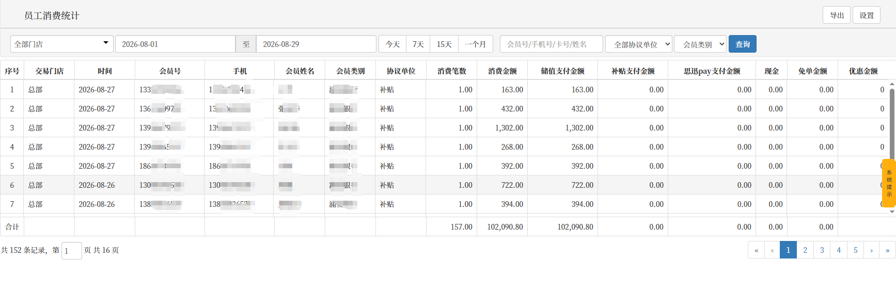This screenshot has height=307, width=896.
Task: Select the end date field 2026-08-29
Action: click(x=316, y=44)
